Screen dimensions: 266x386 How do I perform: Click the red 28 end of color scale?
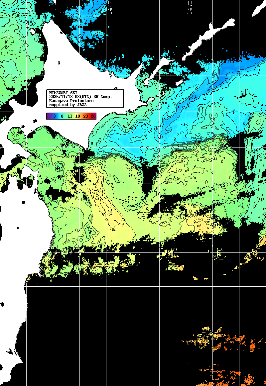click(x=93, y=116)
